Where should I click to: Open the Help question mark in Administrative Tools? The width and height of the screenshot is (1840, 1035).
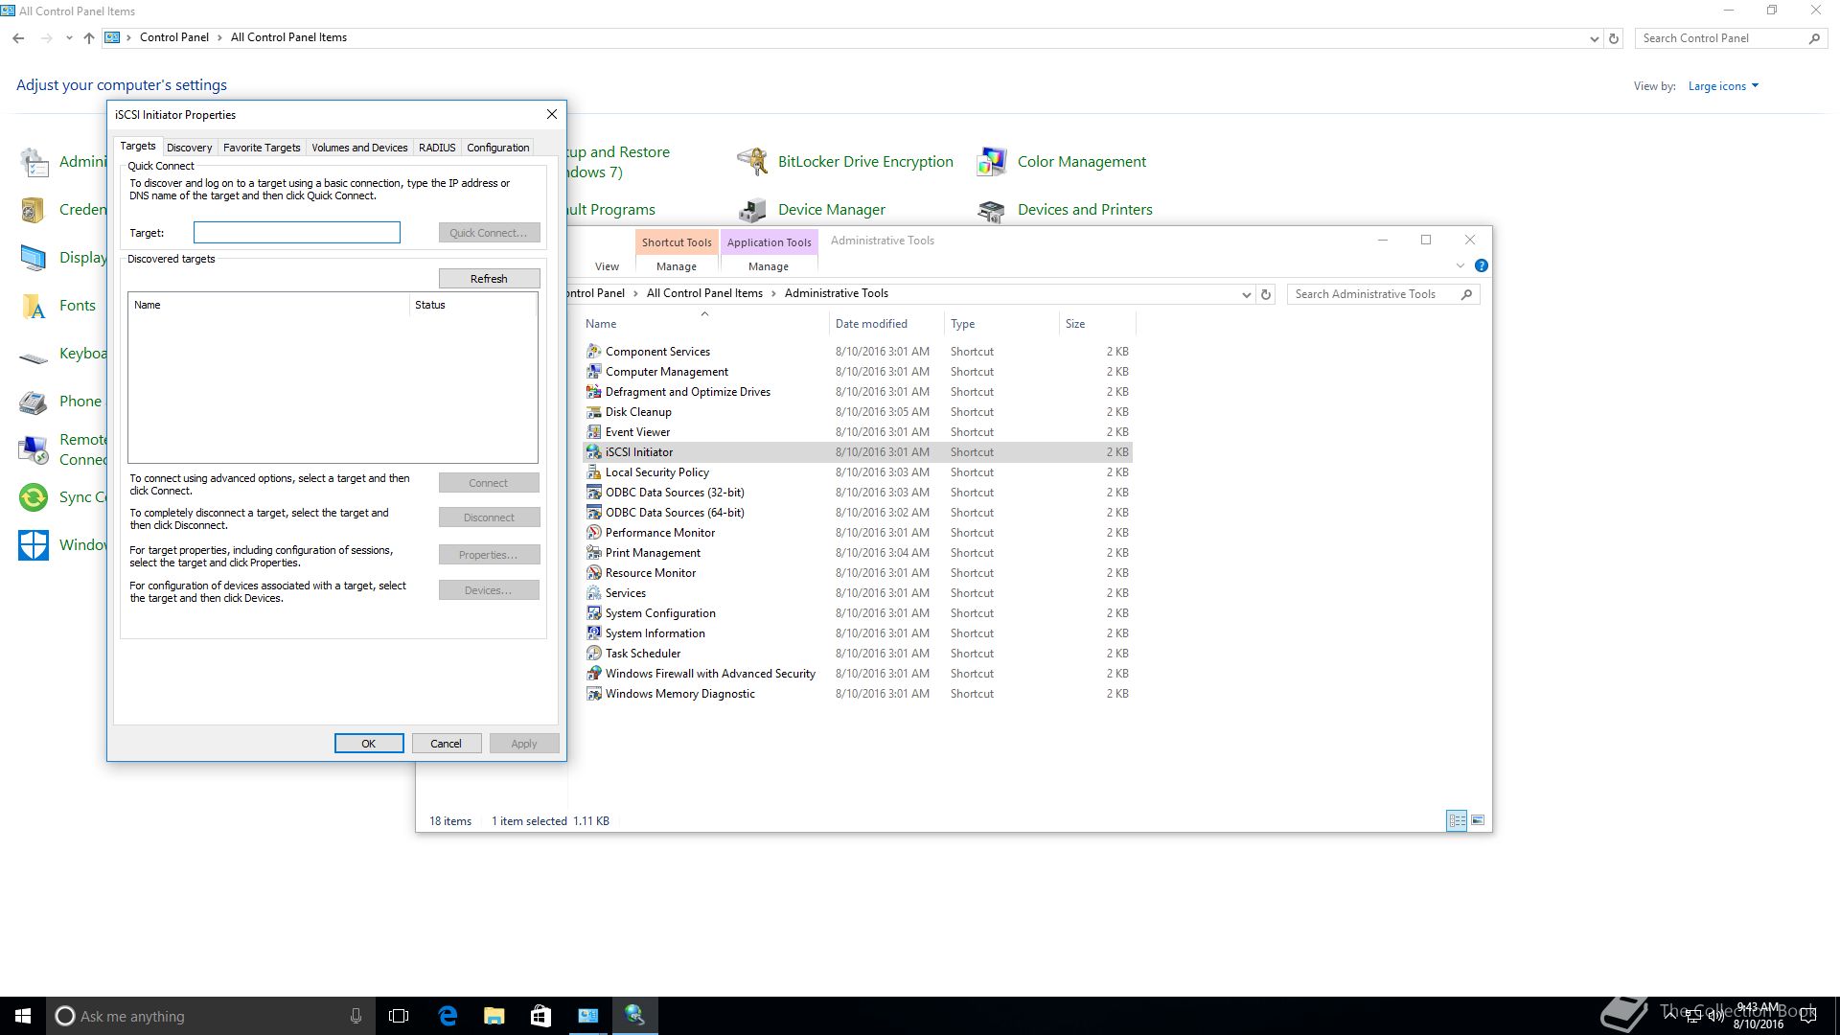pyautogui.click(x=1481, y=265)
